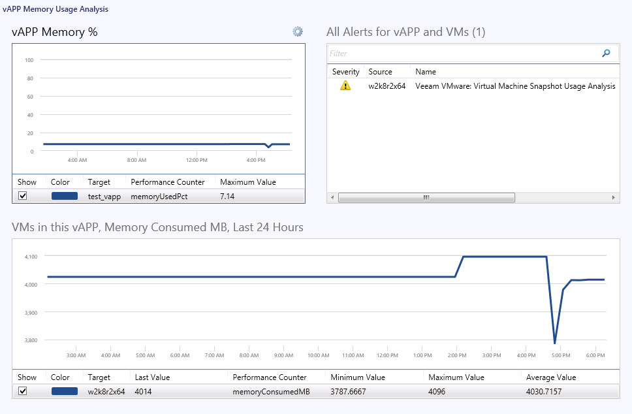The image size is (632, 414).
Task: Toggle the w2k8r2x64 Show checkbox
Action: (23, 391)
